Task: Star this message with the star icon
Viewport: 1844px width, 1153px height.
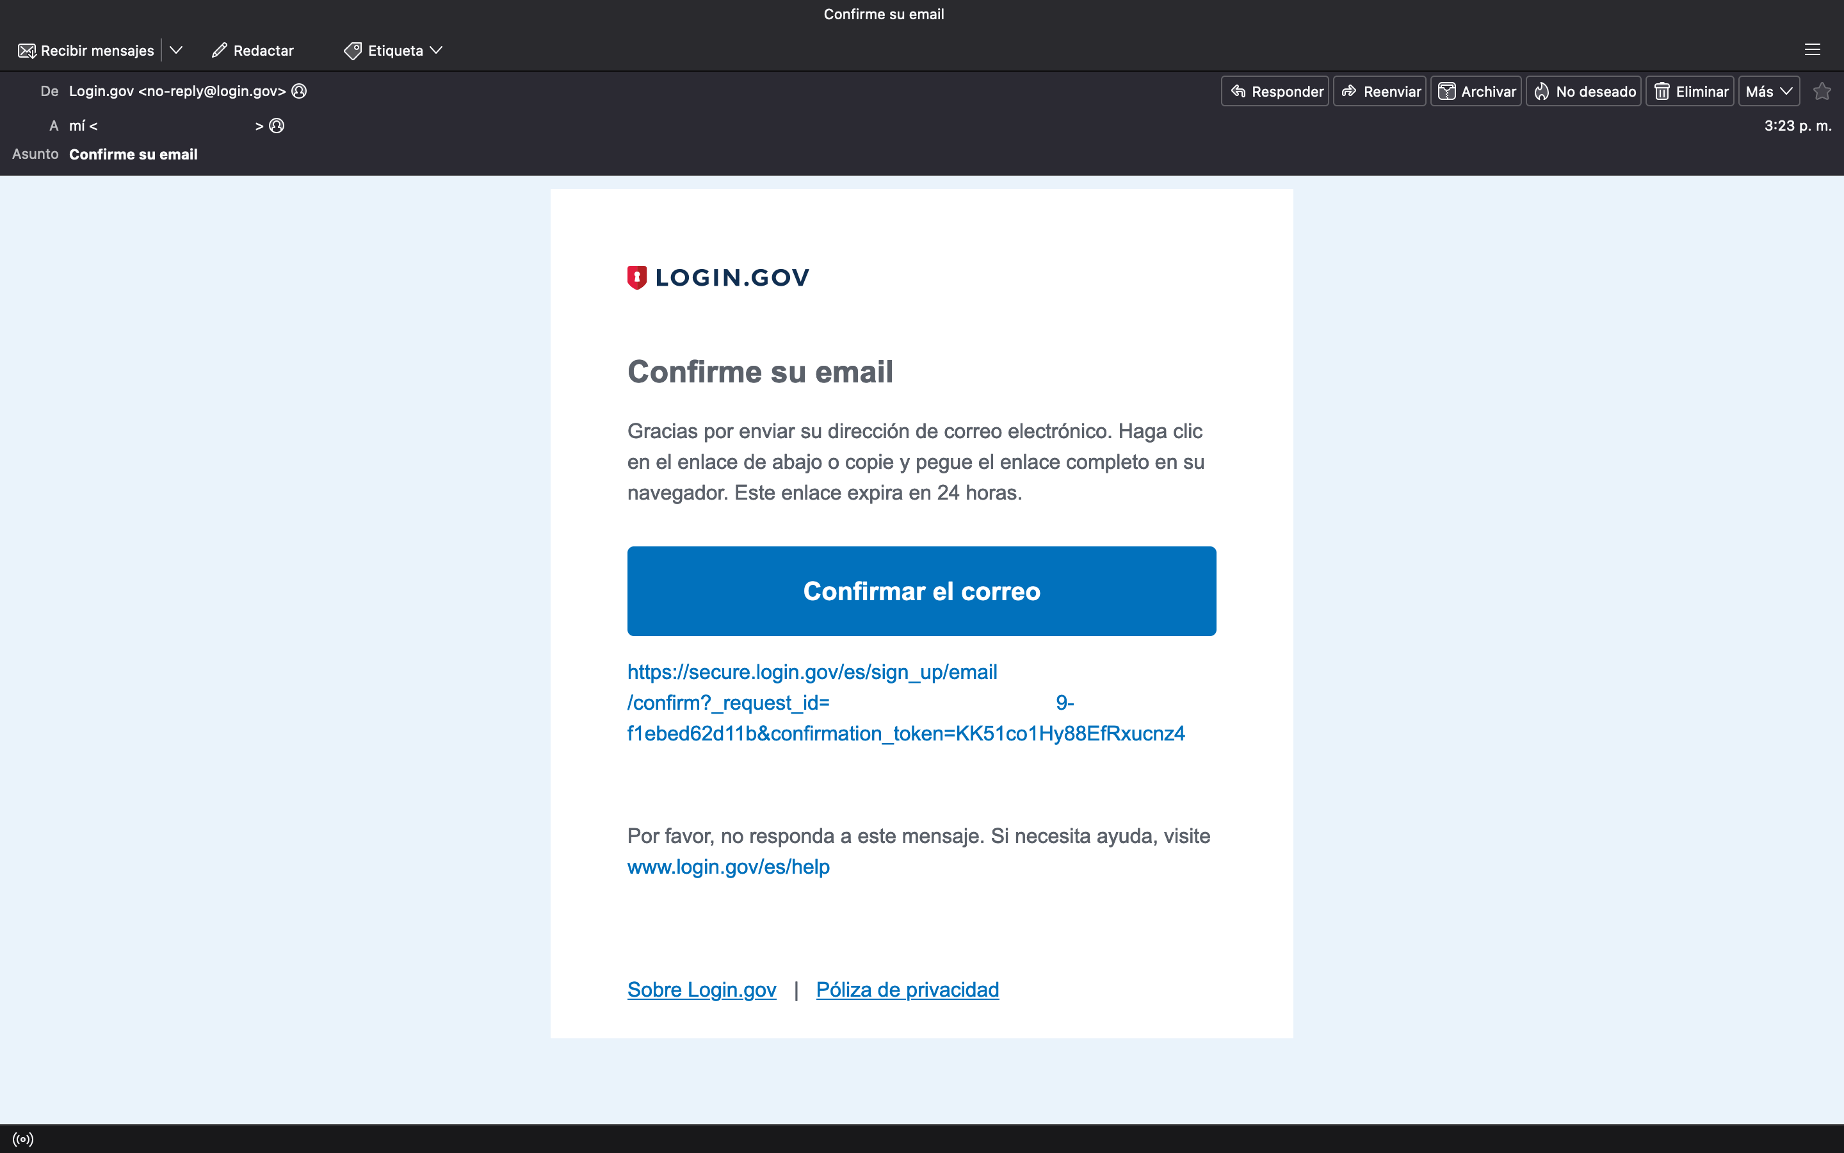Action: pyautogui.click(x=1822, y=92)
